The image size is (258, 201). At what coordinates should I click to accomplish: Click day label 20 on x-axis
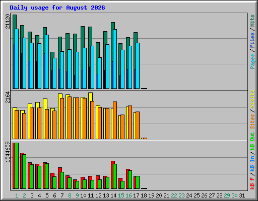pyautogui.click(x=159, y=195)
